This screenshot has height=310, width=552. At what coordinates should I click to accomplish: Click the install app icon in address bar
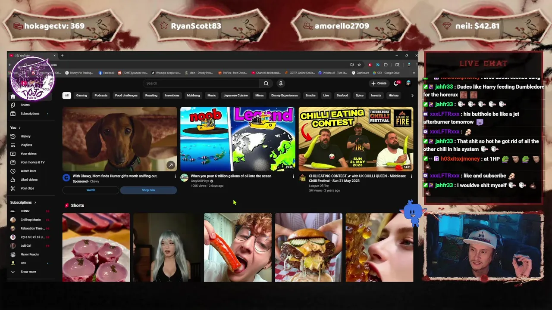point(352,65)
